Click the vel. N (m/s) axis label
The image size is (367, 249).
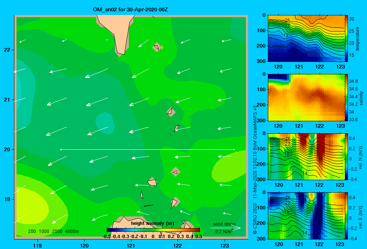point(360,158)
